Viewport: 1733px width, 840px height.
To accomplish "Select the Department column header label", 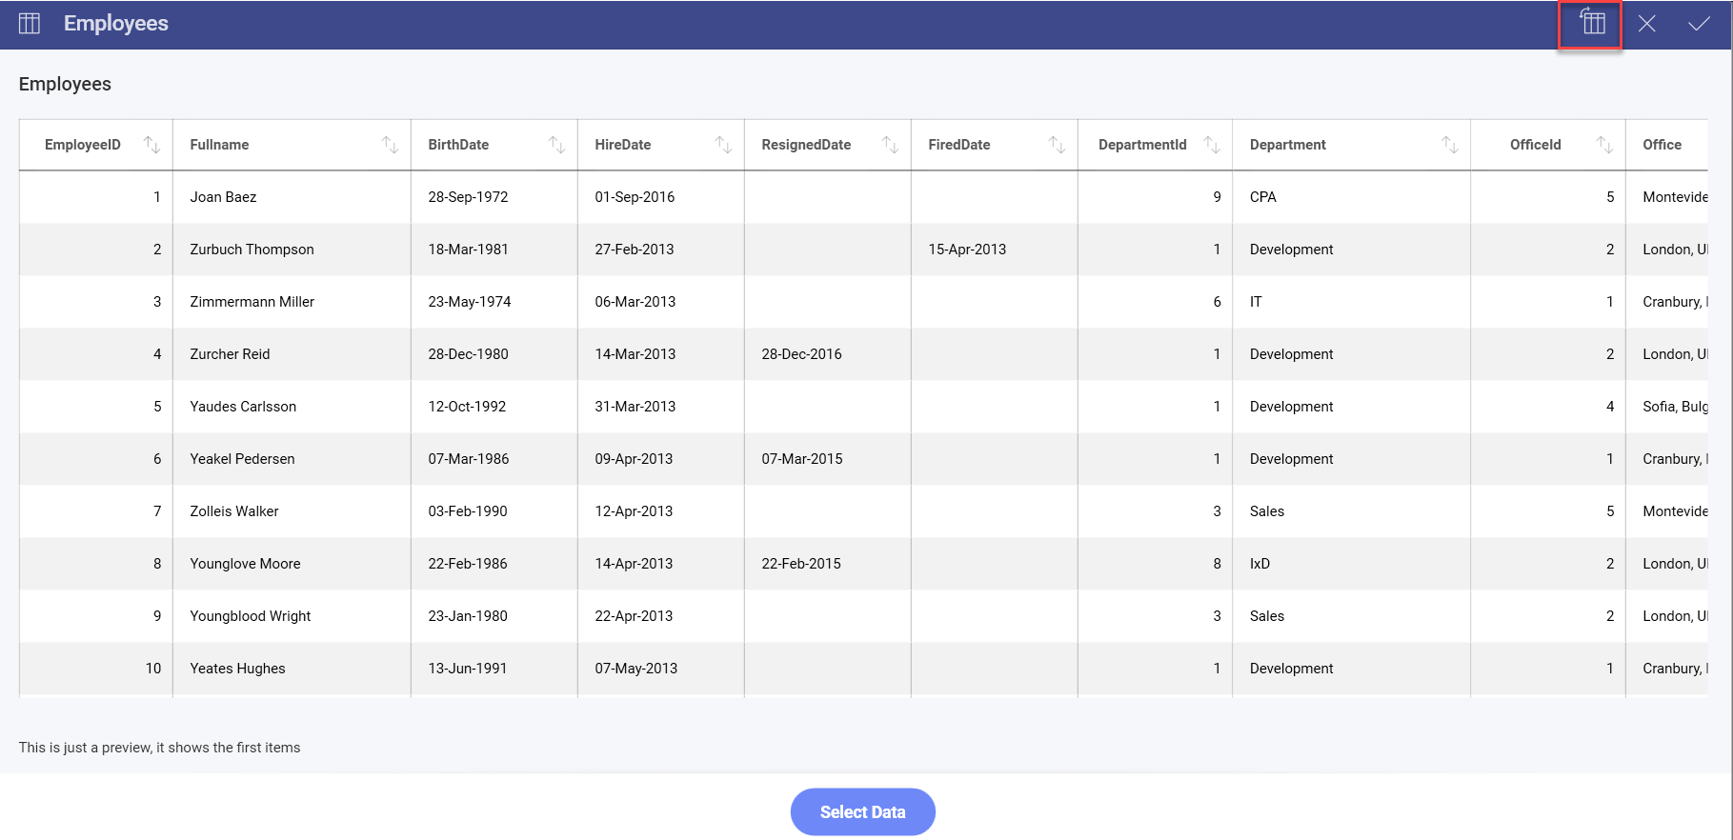I will click(1287, 145).
